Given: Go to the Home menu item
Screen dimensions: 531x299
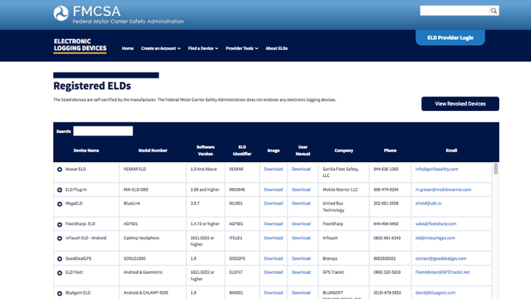Looking at the screenshot, I should click(127, 48).
